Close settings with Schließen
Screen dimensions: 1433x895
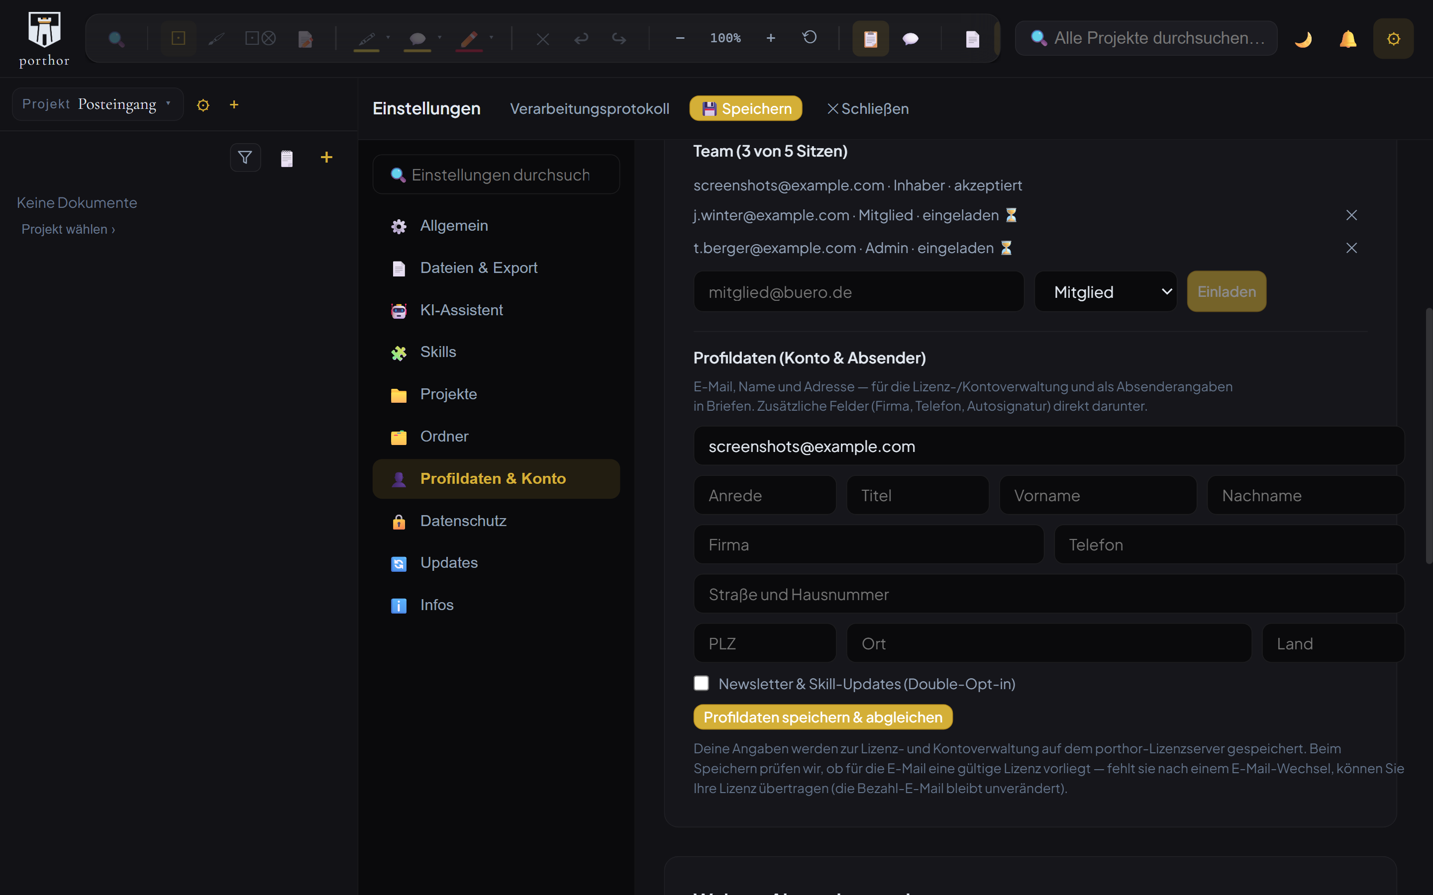[867, 109]
